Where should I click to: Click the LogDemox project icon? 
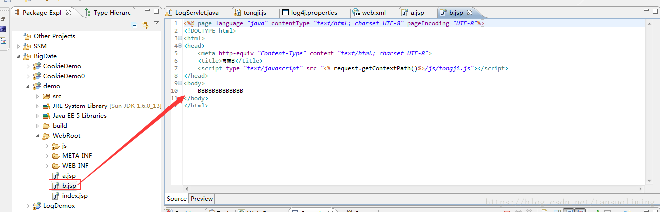click(37, 206)
